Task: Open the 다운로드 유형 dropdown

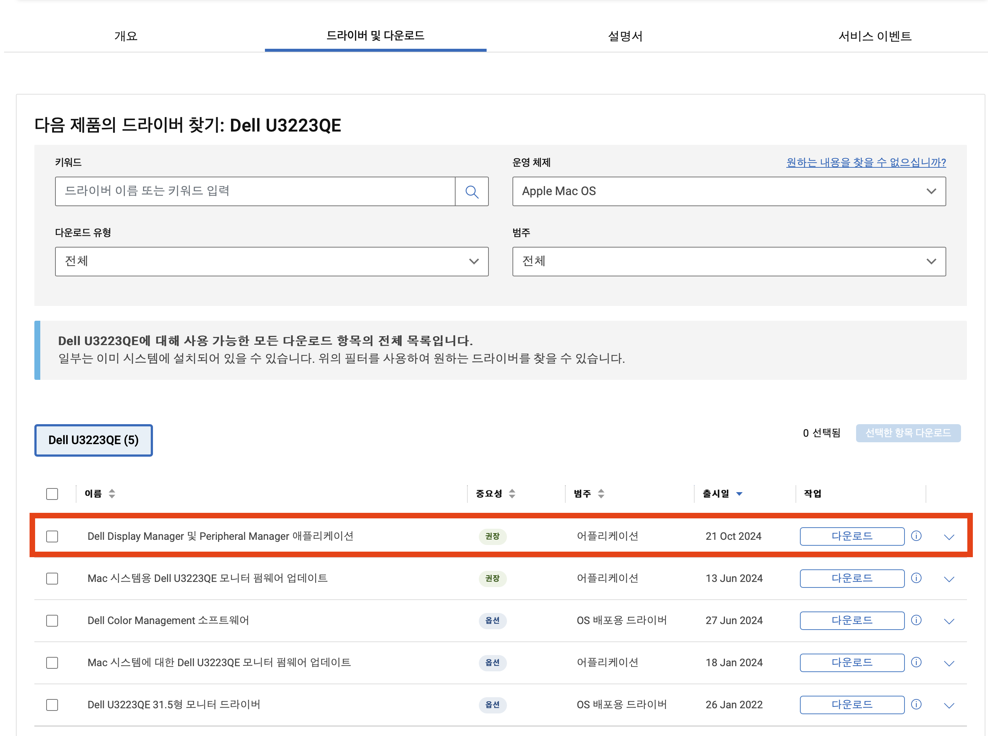Action: [x=271, y=262]
